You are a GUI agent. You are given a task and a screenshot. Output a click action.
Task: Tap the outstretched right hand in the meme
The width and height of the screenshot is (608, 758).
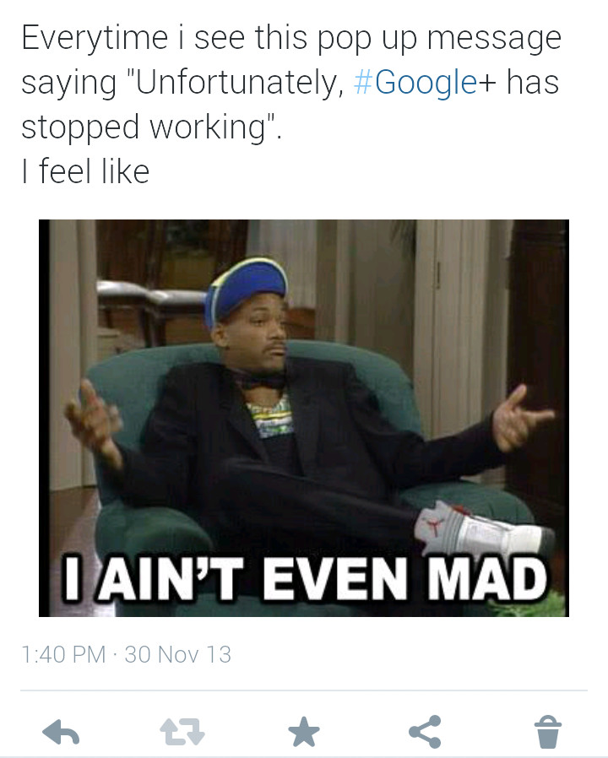pos(524,418)
